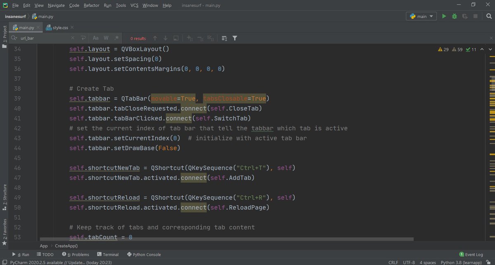Change line separator CRLF in status bar
Viewport: 495px width, 265px height.
click(x=394, y=263)
